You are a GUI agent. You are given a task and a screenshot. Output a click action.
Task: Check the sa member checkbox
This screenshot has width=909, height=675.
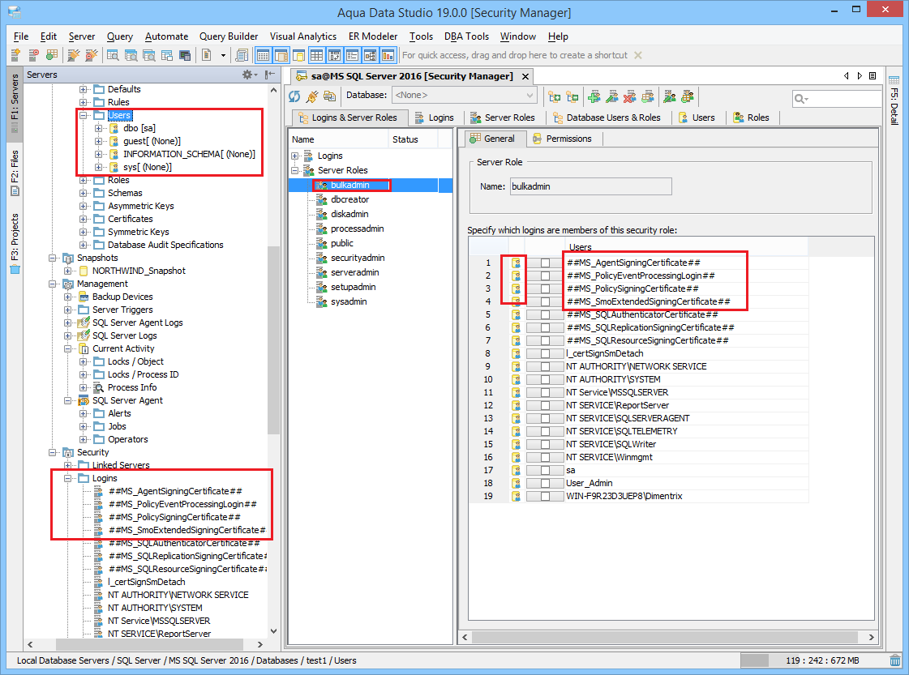point(545,471)
